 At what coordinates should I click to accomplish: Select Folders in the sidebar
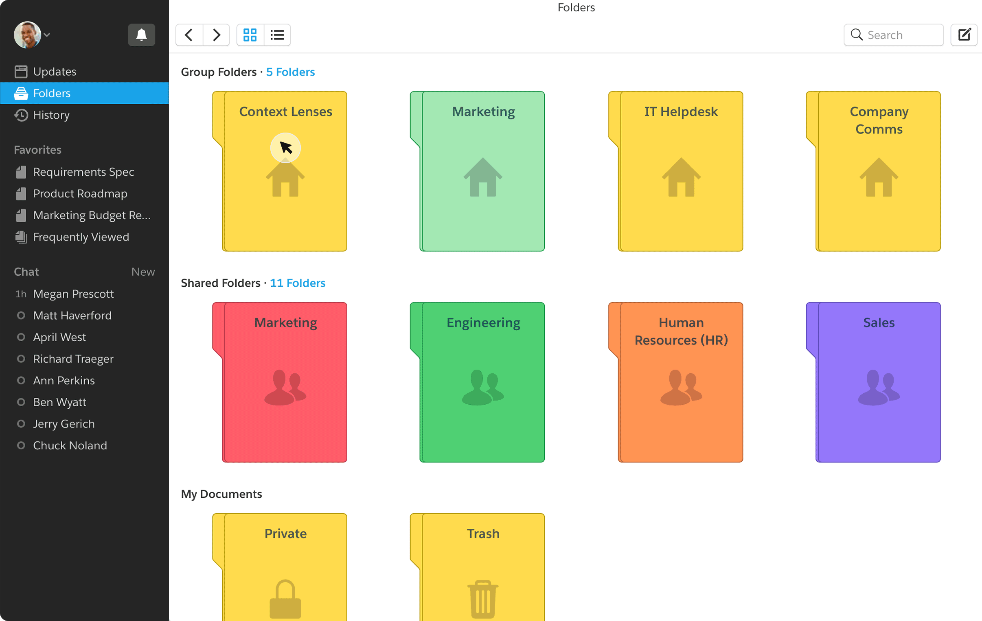pos(84,93)
